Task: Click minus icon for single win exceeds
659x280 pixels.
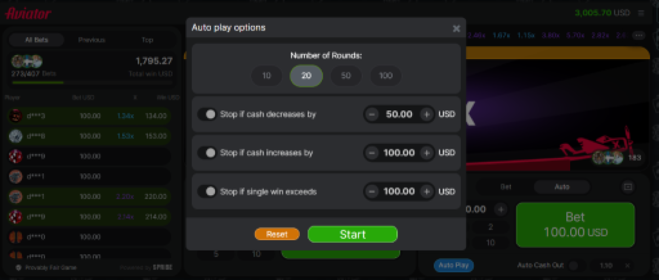Action: click(372, 191)
